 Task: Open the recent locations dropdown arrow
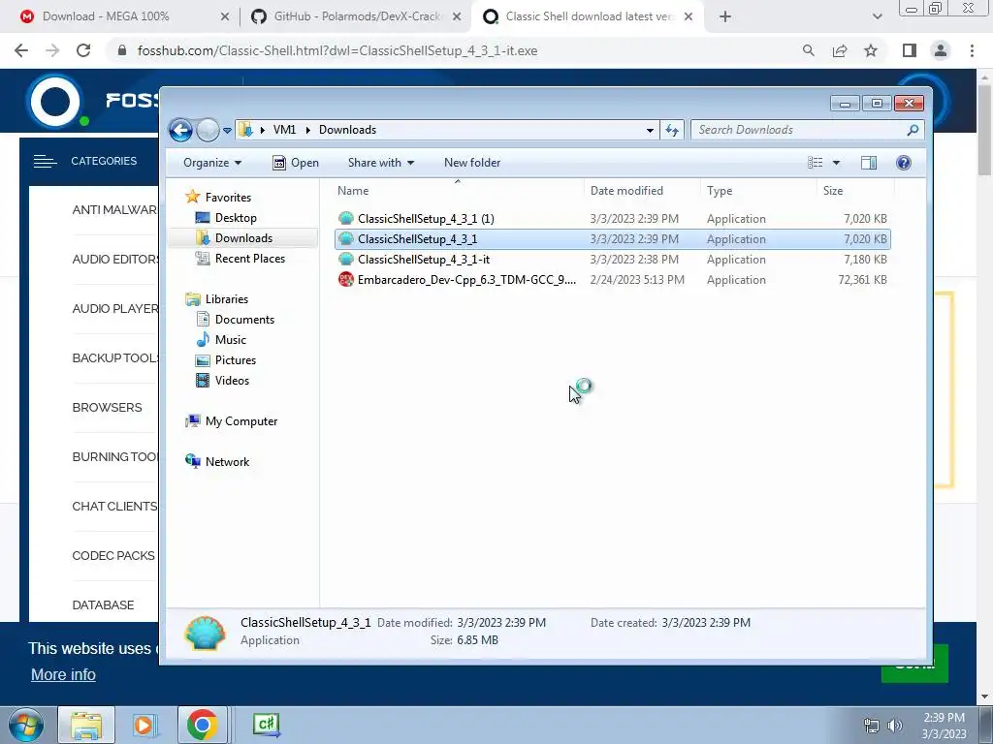click(227, 131)
